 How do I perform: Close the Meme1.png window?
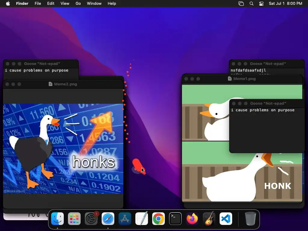(186, 79)
